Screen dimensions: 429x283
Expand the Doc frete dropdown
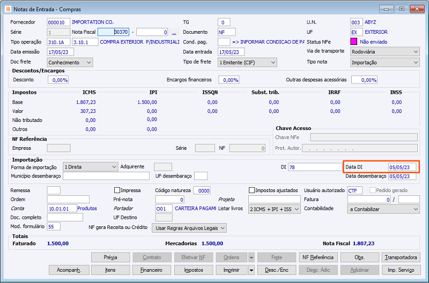[x=88, y=63]
